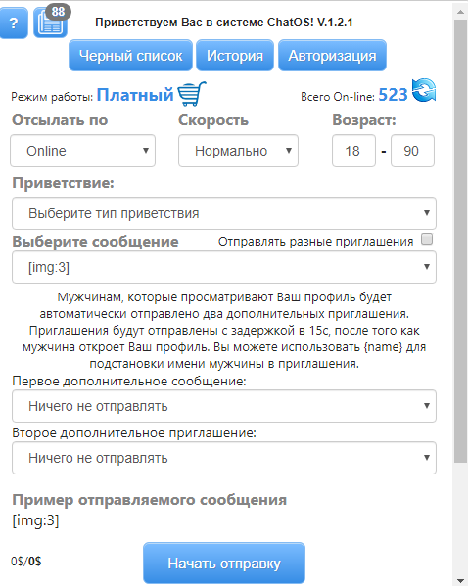
Task: Click the shopping cart icon next to Платный
Action: click(x=192, y=94)
